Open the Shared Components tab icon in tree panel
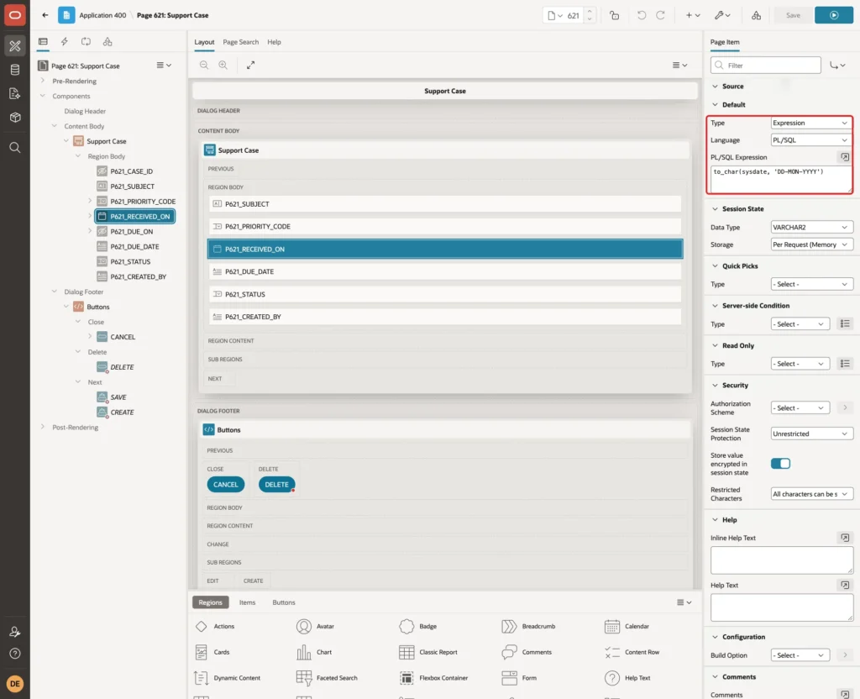This screenshot has height=699, width=860. click(x=107, y=42)
